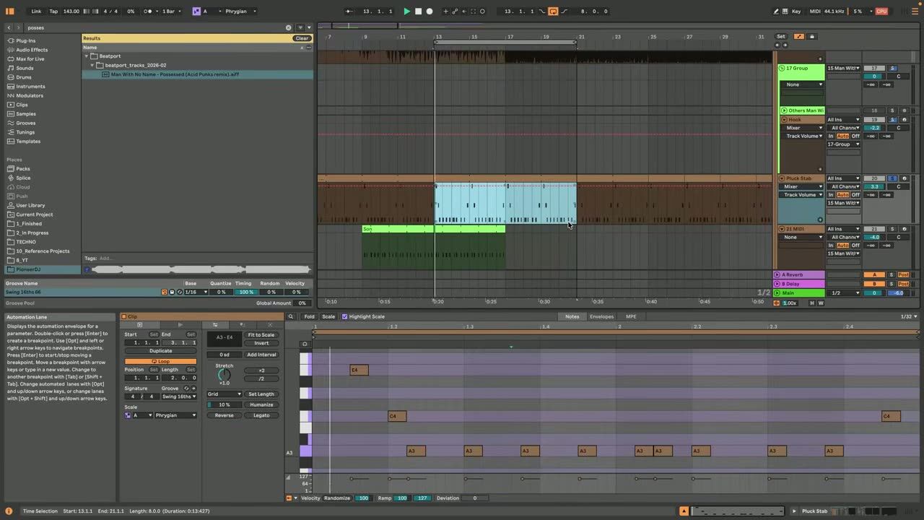The image size is (924, 520).
Task: Open the clip Groove Swing 16ths dropdown
Action: click(178, 396)
